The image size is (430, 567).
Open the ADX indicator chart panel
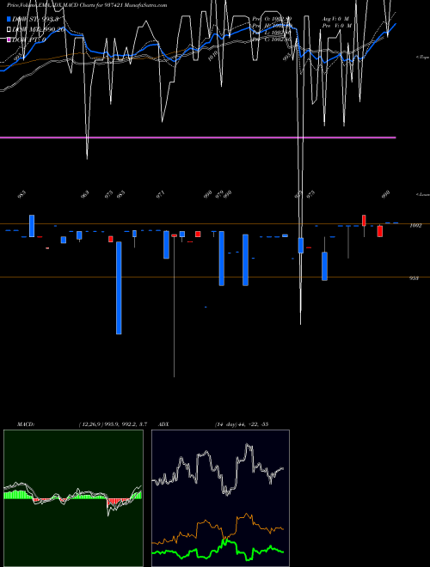(220, 498)
